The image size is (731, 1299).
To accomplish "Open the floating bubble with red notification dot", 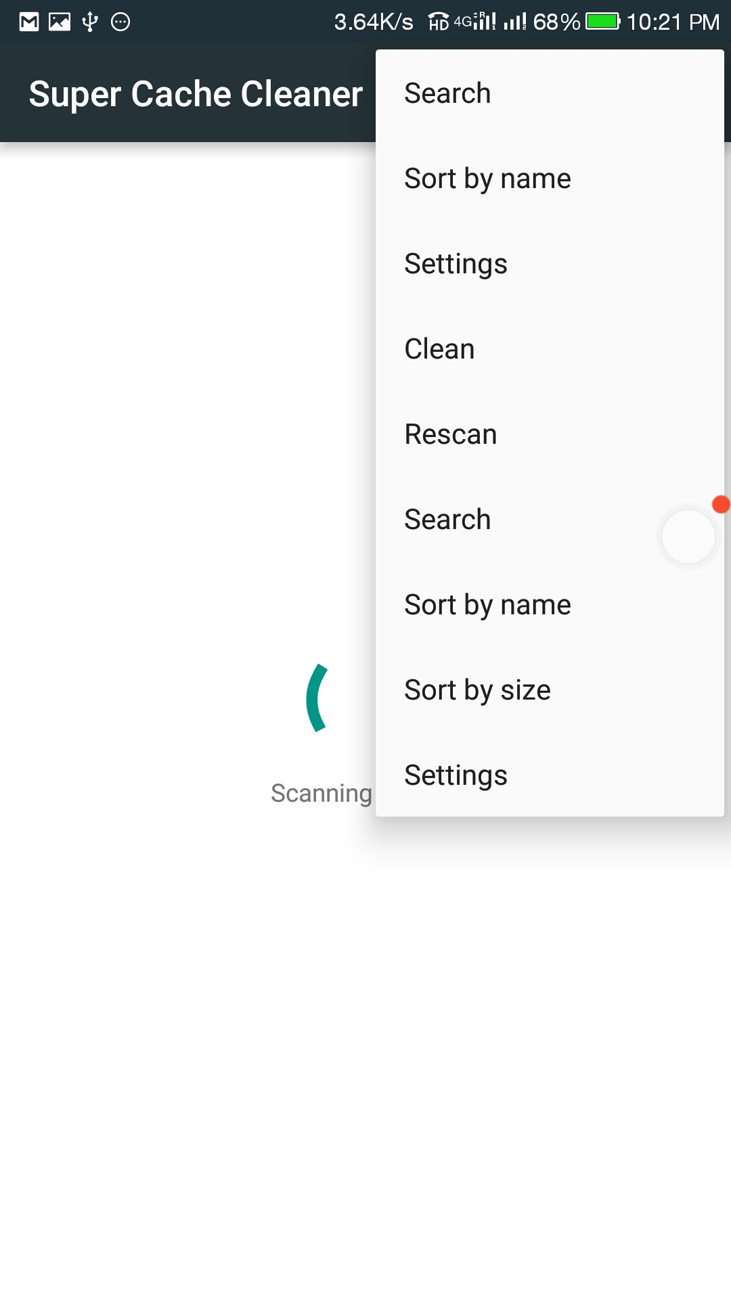I will click(688, 537).
